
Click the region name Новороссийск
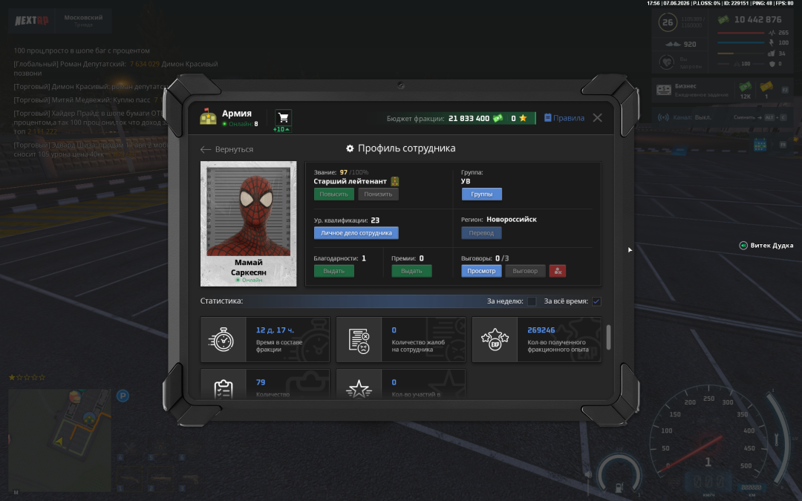coord(512,219)
